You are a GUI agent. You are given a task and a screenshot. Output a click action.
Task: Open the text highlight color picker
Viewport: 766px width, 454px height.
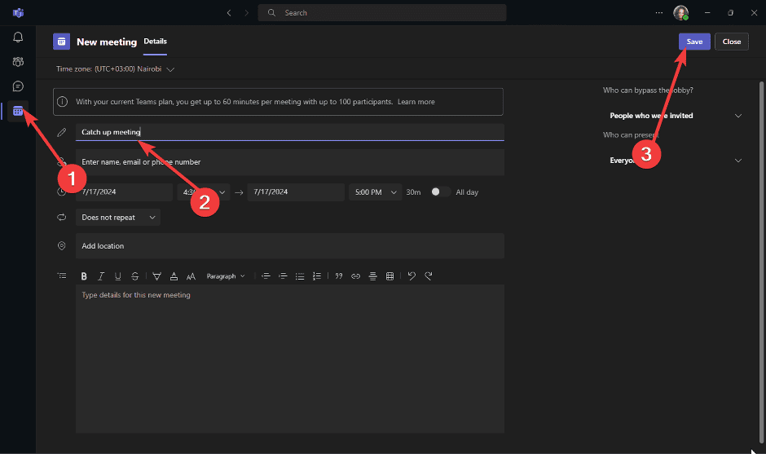coord(157,276)
